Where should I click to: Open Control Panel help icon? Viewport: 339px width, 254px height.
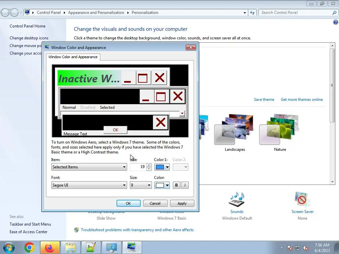coord(336,22)
